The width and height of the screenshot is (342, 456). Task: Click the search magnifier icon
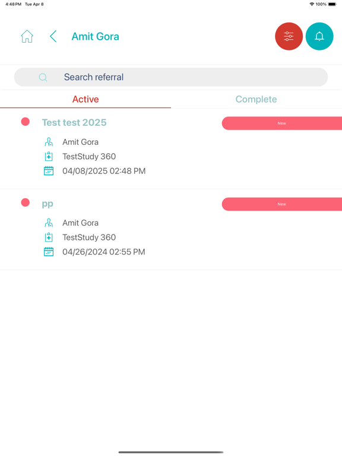[43, 77]
